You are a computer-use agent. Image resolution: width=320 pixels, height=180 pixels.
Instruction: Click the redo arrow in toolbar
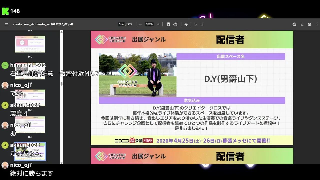(x=202, y=24)
